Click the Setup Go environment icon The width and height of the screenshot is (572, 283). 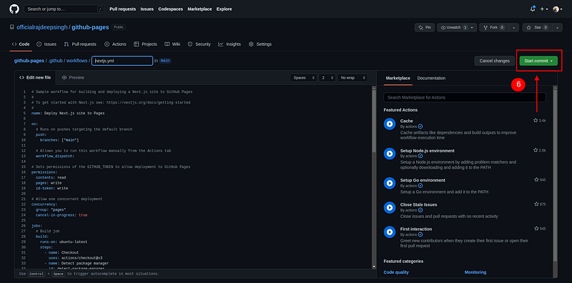pos(390,183)
